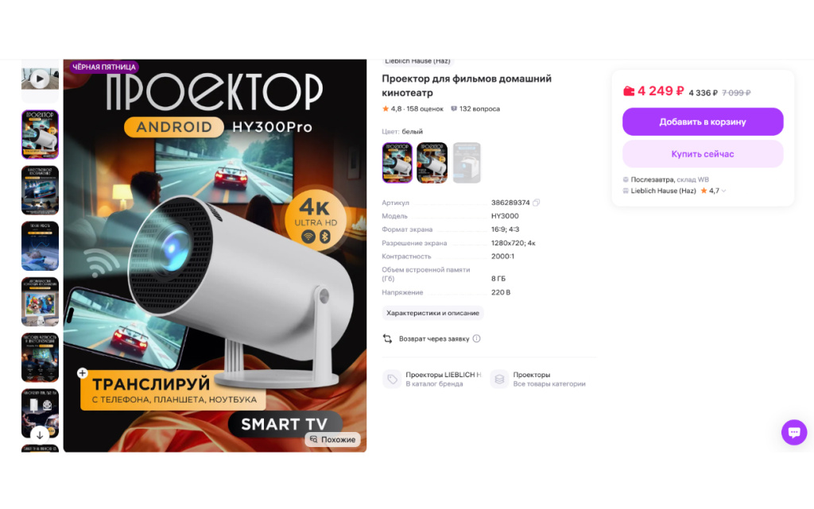Screen dimensions: 814x509
Task: Select the white color variant swatch
Action: [x=397, y=163]
